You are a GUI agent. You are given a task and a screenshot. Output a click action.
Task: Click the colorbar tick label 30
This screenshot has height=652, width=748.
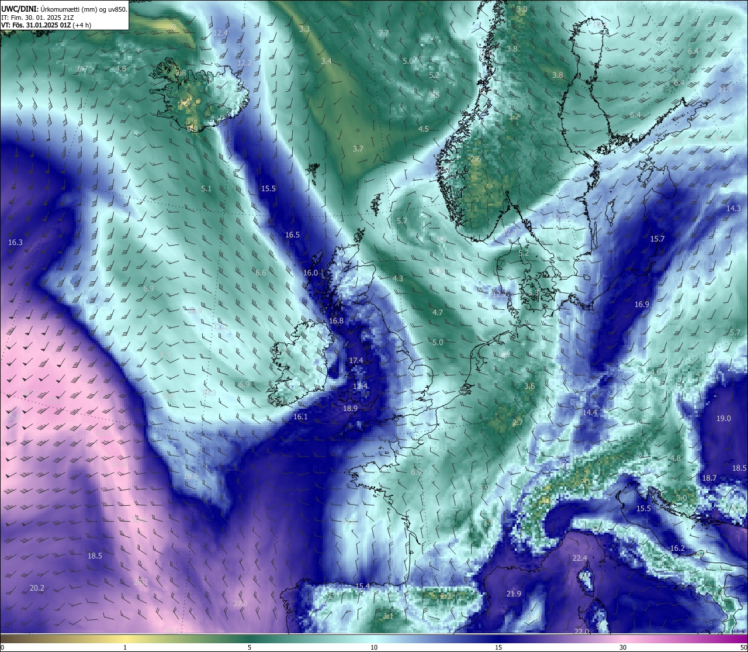pyautogui.click(x=624, y=647)
